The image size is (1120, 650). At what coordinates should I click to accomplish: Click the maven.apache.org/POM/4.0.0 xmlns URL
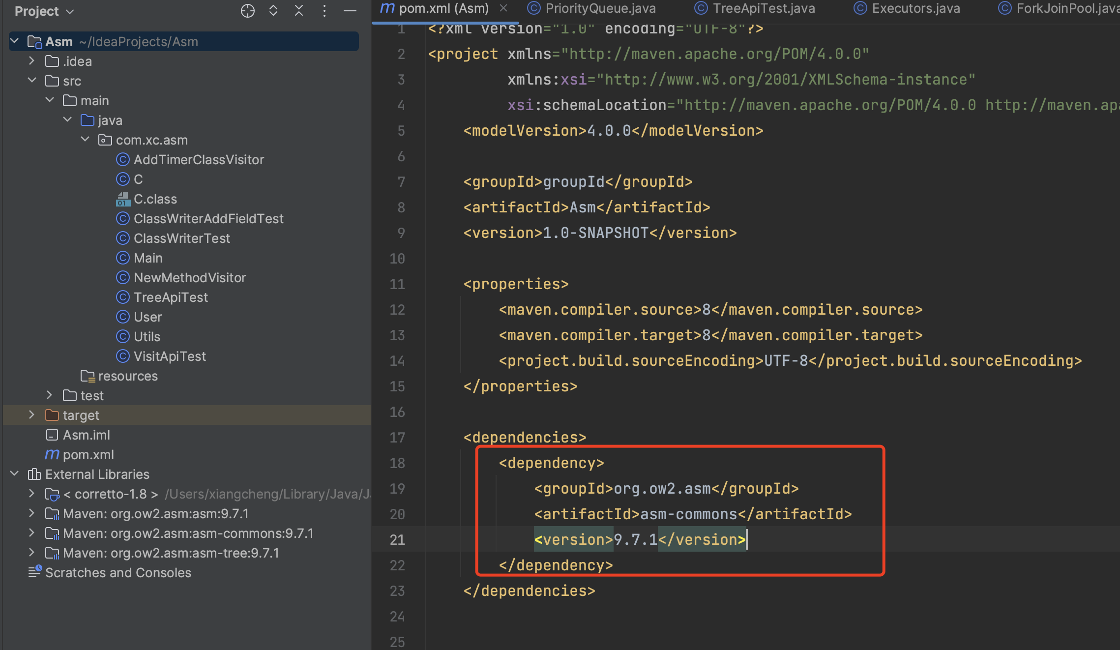715,54
